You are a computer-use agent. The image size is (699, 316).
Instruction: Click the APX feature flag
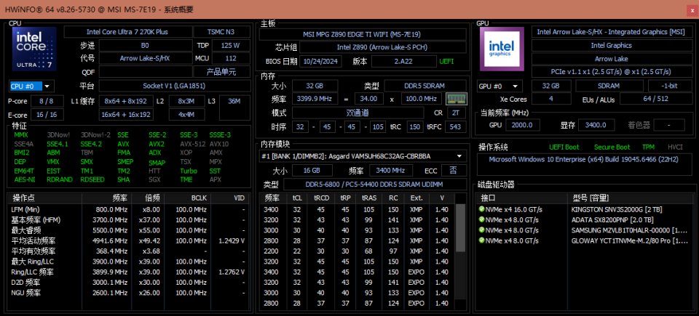coord(215,180)
